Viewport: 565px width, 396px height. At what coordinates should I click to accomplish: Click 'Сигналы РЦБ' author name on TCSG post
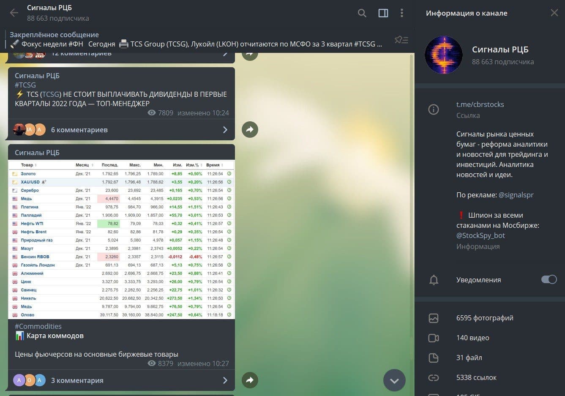[37, 76]
